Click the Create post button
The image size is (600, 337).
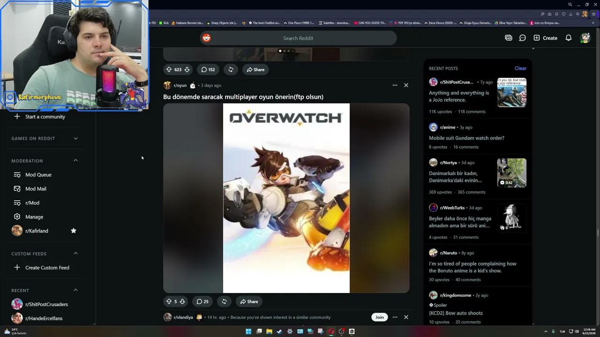tap(545, 38)
